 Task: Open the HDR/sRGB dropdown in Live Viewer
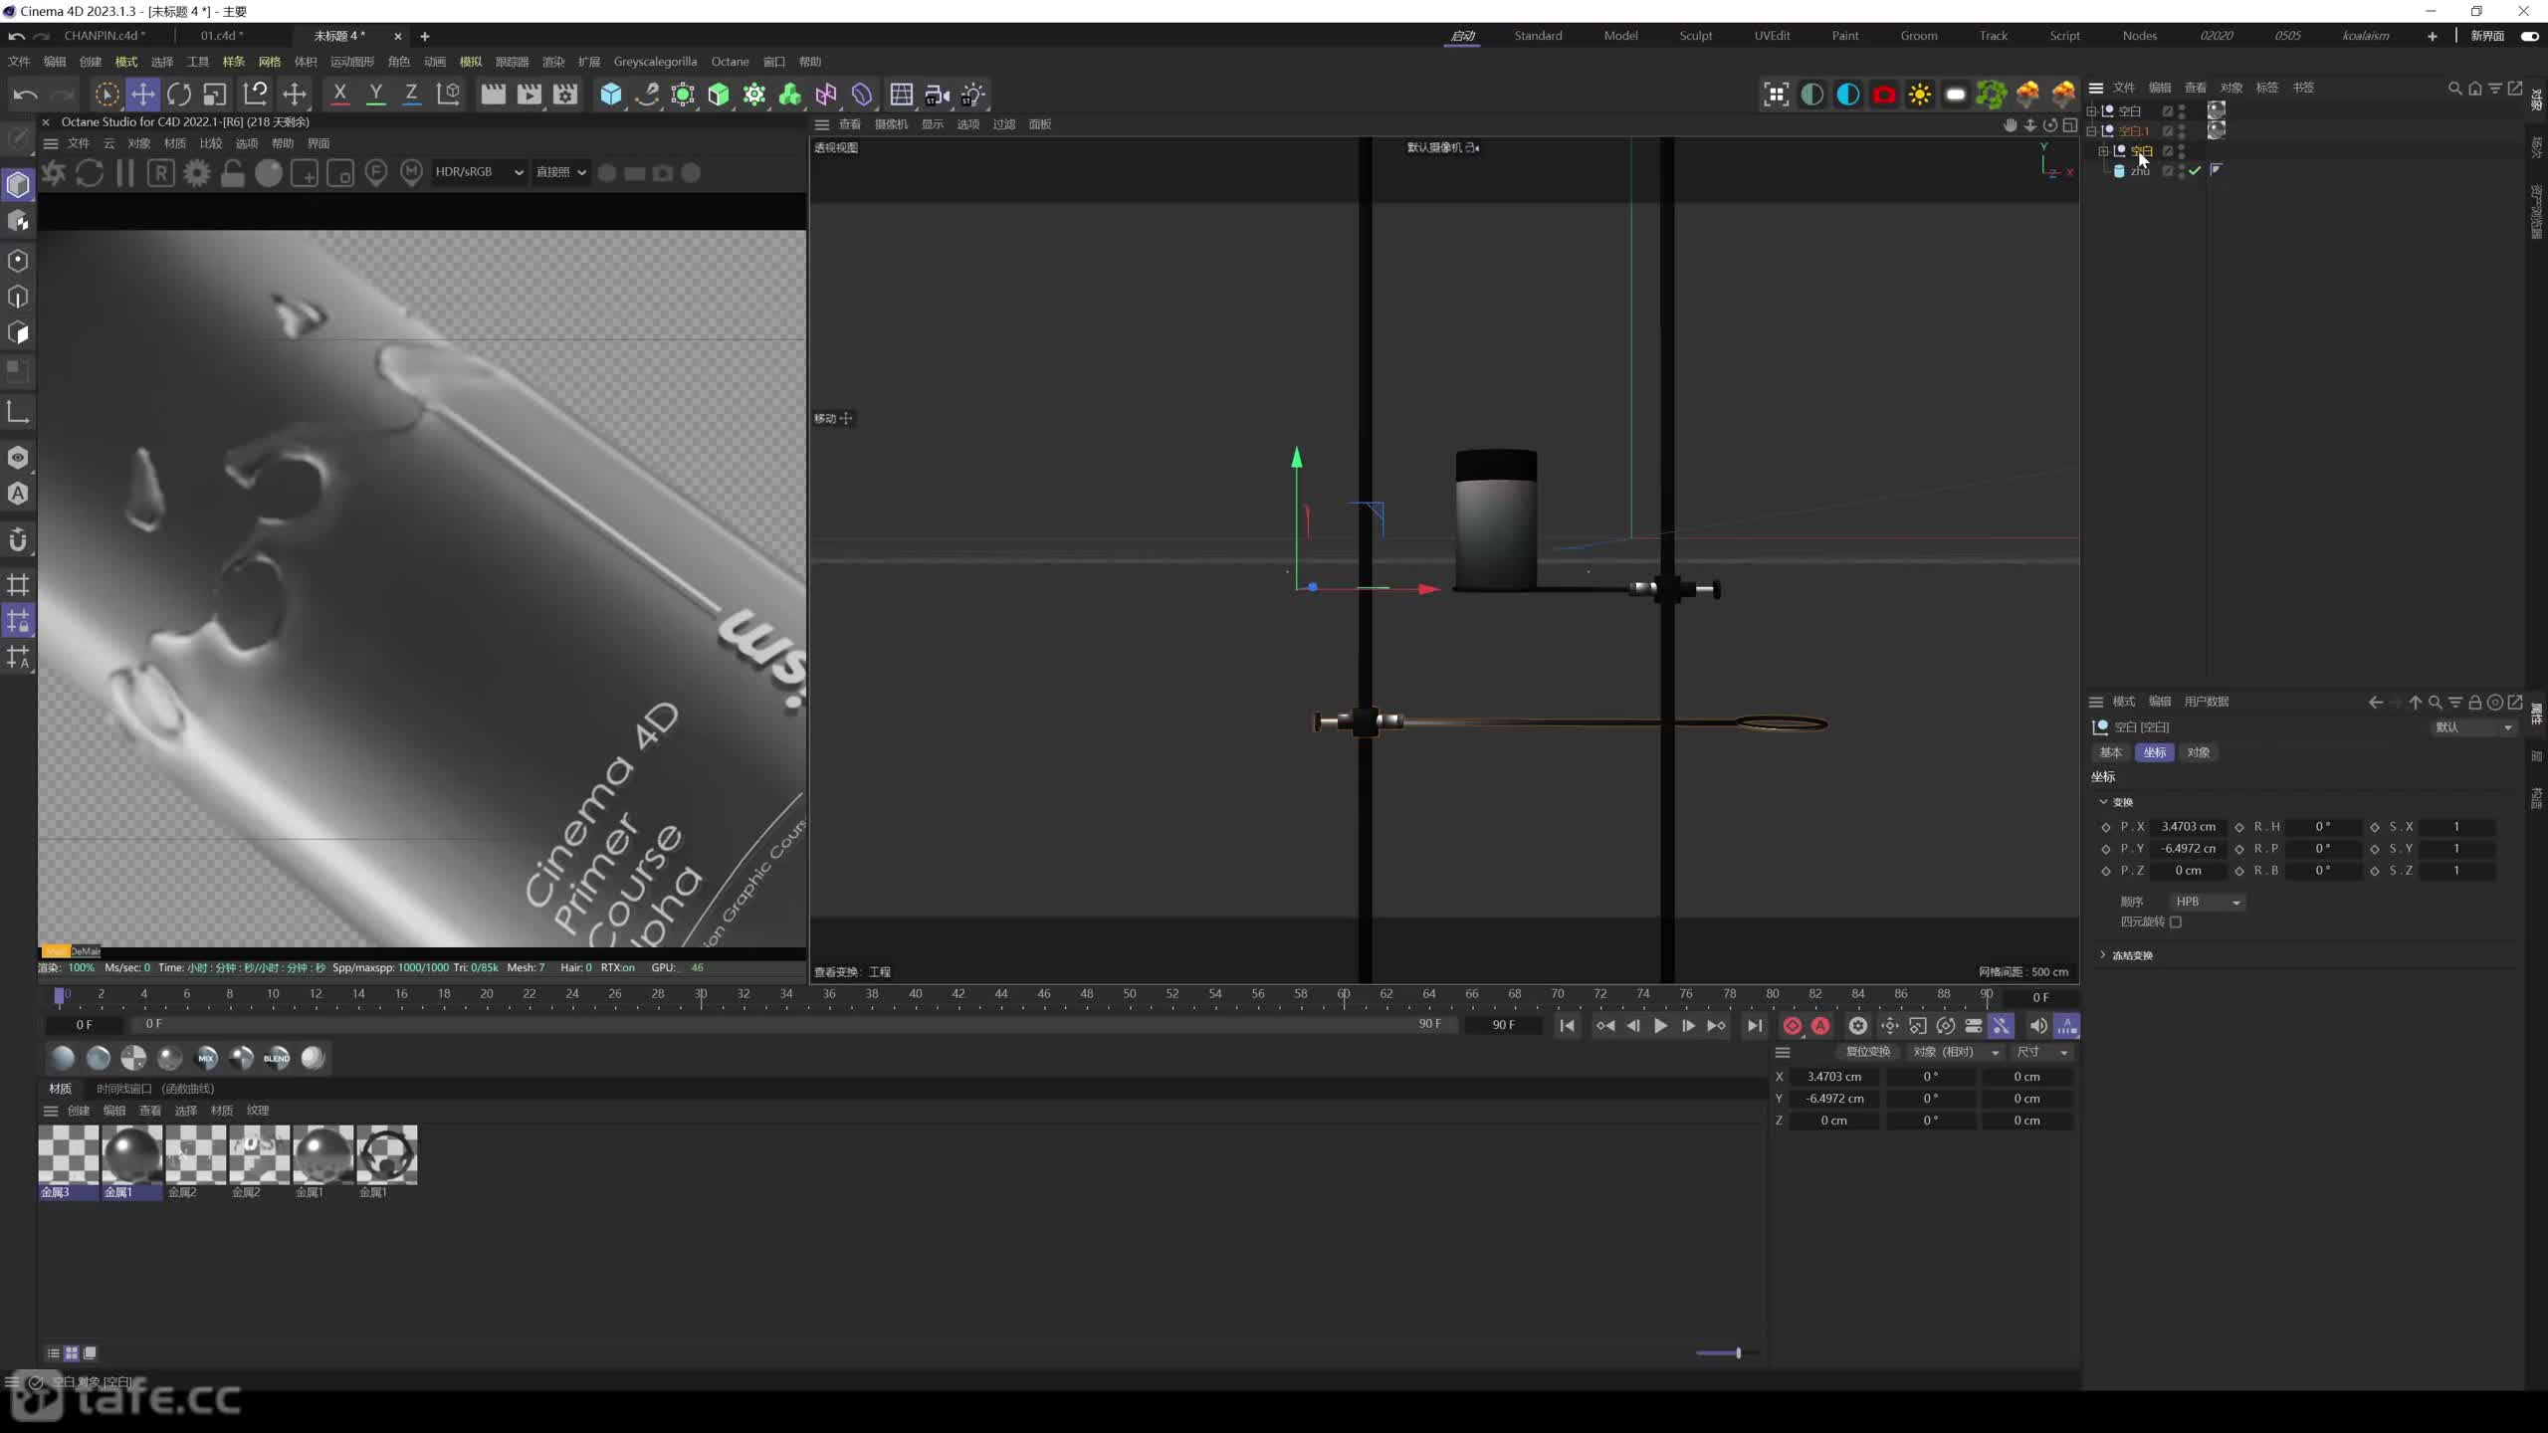coord(479,172)
